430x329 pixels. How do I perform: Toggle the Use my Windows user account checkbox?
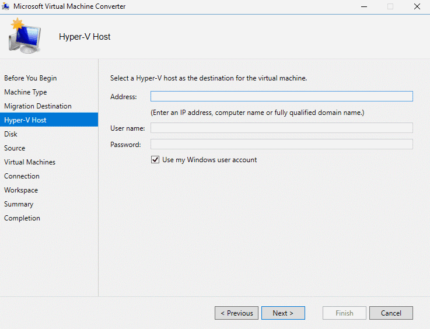click(x=155, y=160)
